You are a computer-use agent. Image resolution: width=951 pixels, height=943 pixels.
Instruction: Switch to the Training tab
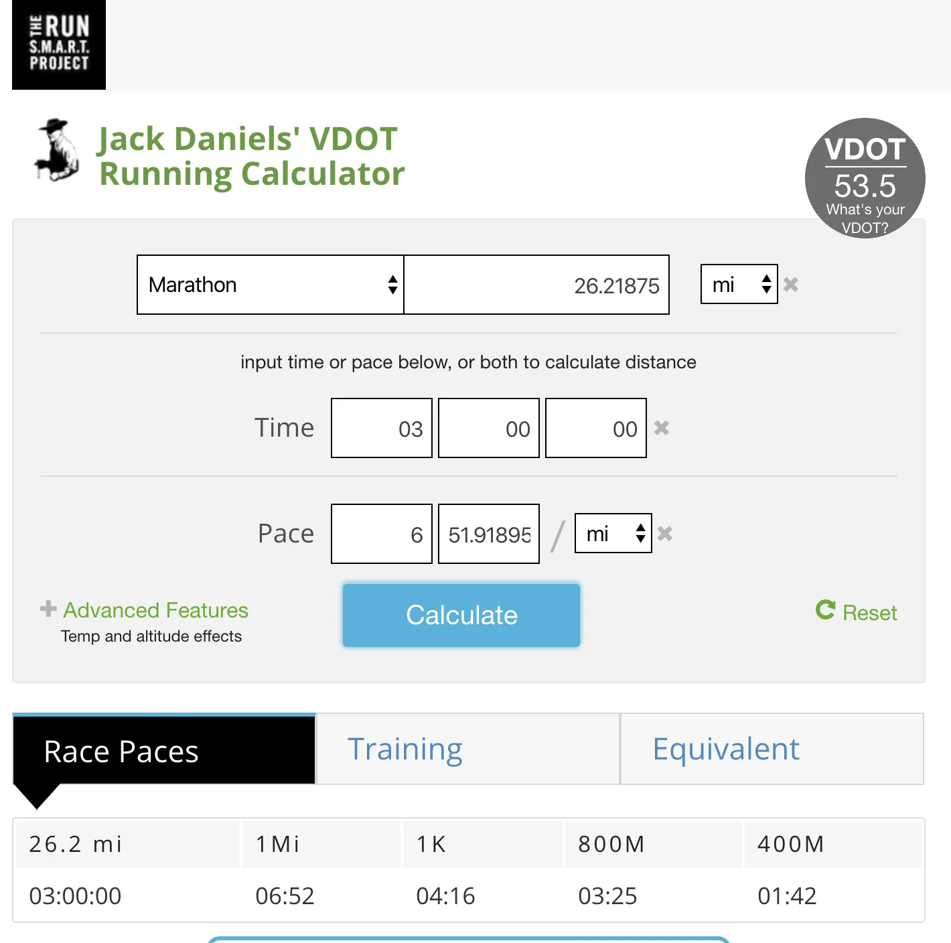tap(467, 749)
